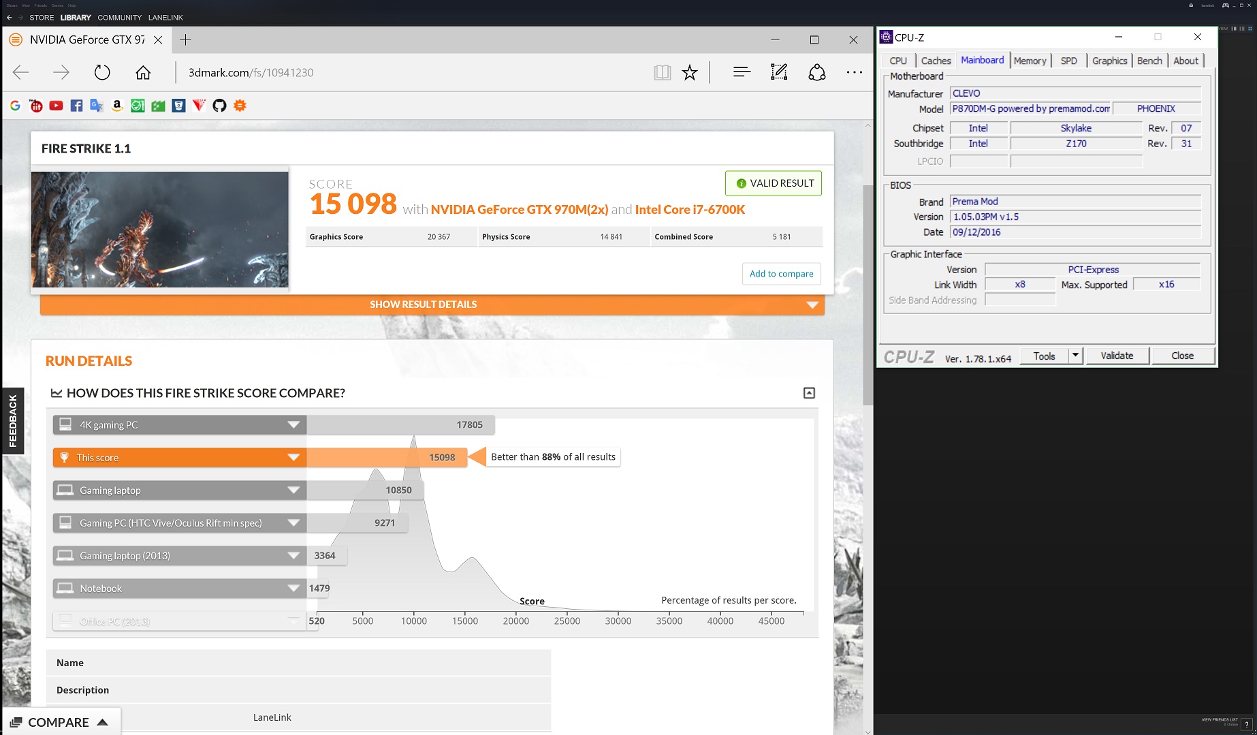Screen dimensions: 1257x735
Task: Switch to Graphics tab in CPU-Z
Action: point(1109,61)
